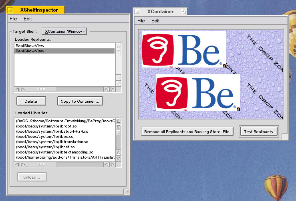Click Remove all Replicants and Backing Store File
The height and width of the screenshot is (201, 296).
[x=187, y=131]
